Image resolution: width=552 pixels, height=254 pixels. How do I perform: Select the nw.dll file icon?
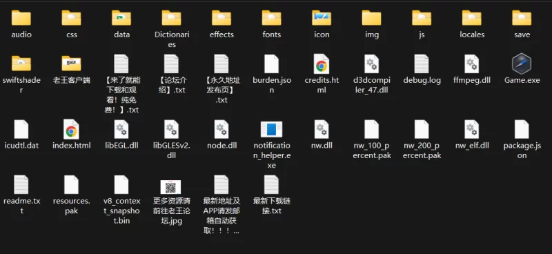tap(322, 129)
